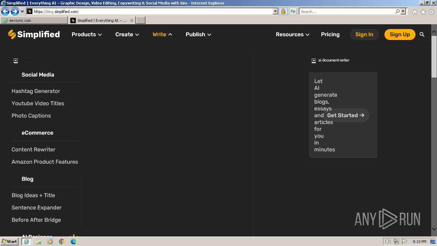The image size is (437, 246).
Task: Open the IE Favorites star icon
Action: coord(423,12)
